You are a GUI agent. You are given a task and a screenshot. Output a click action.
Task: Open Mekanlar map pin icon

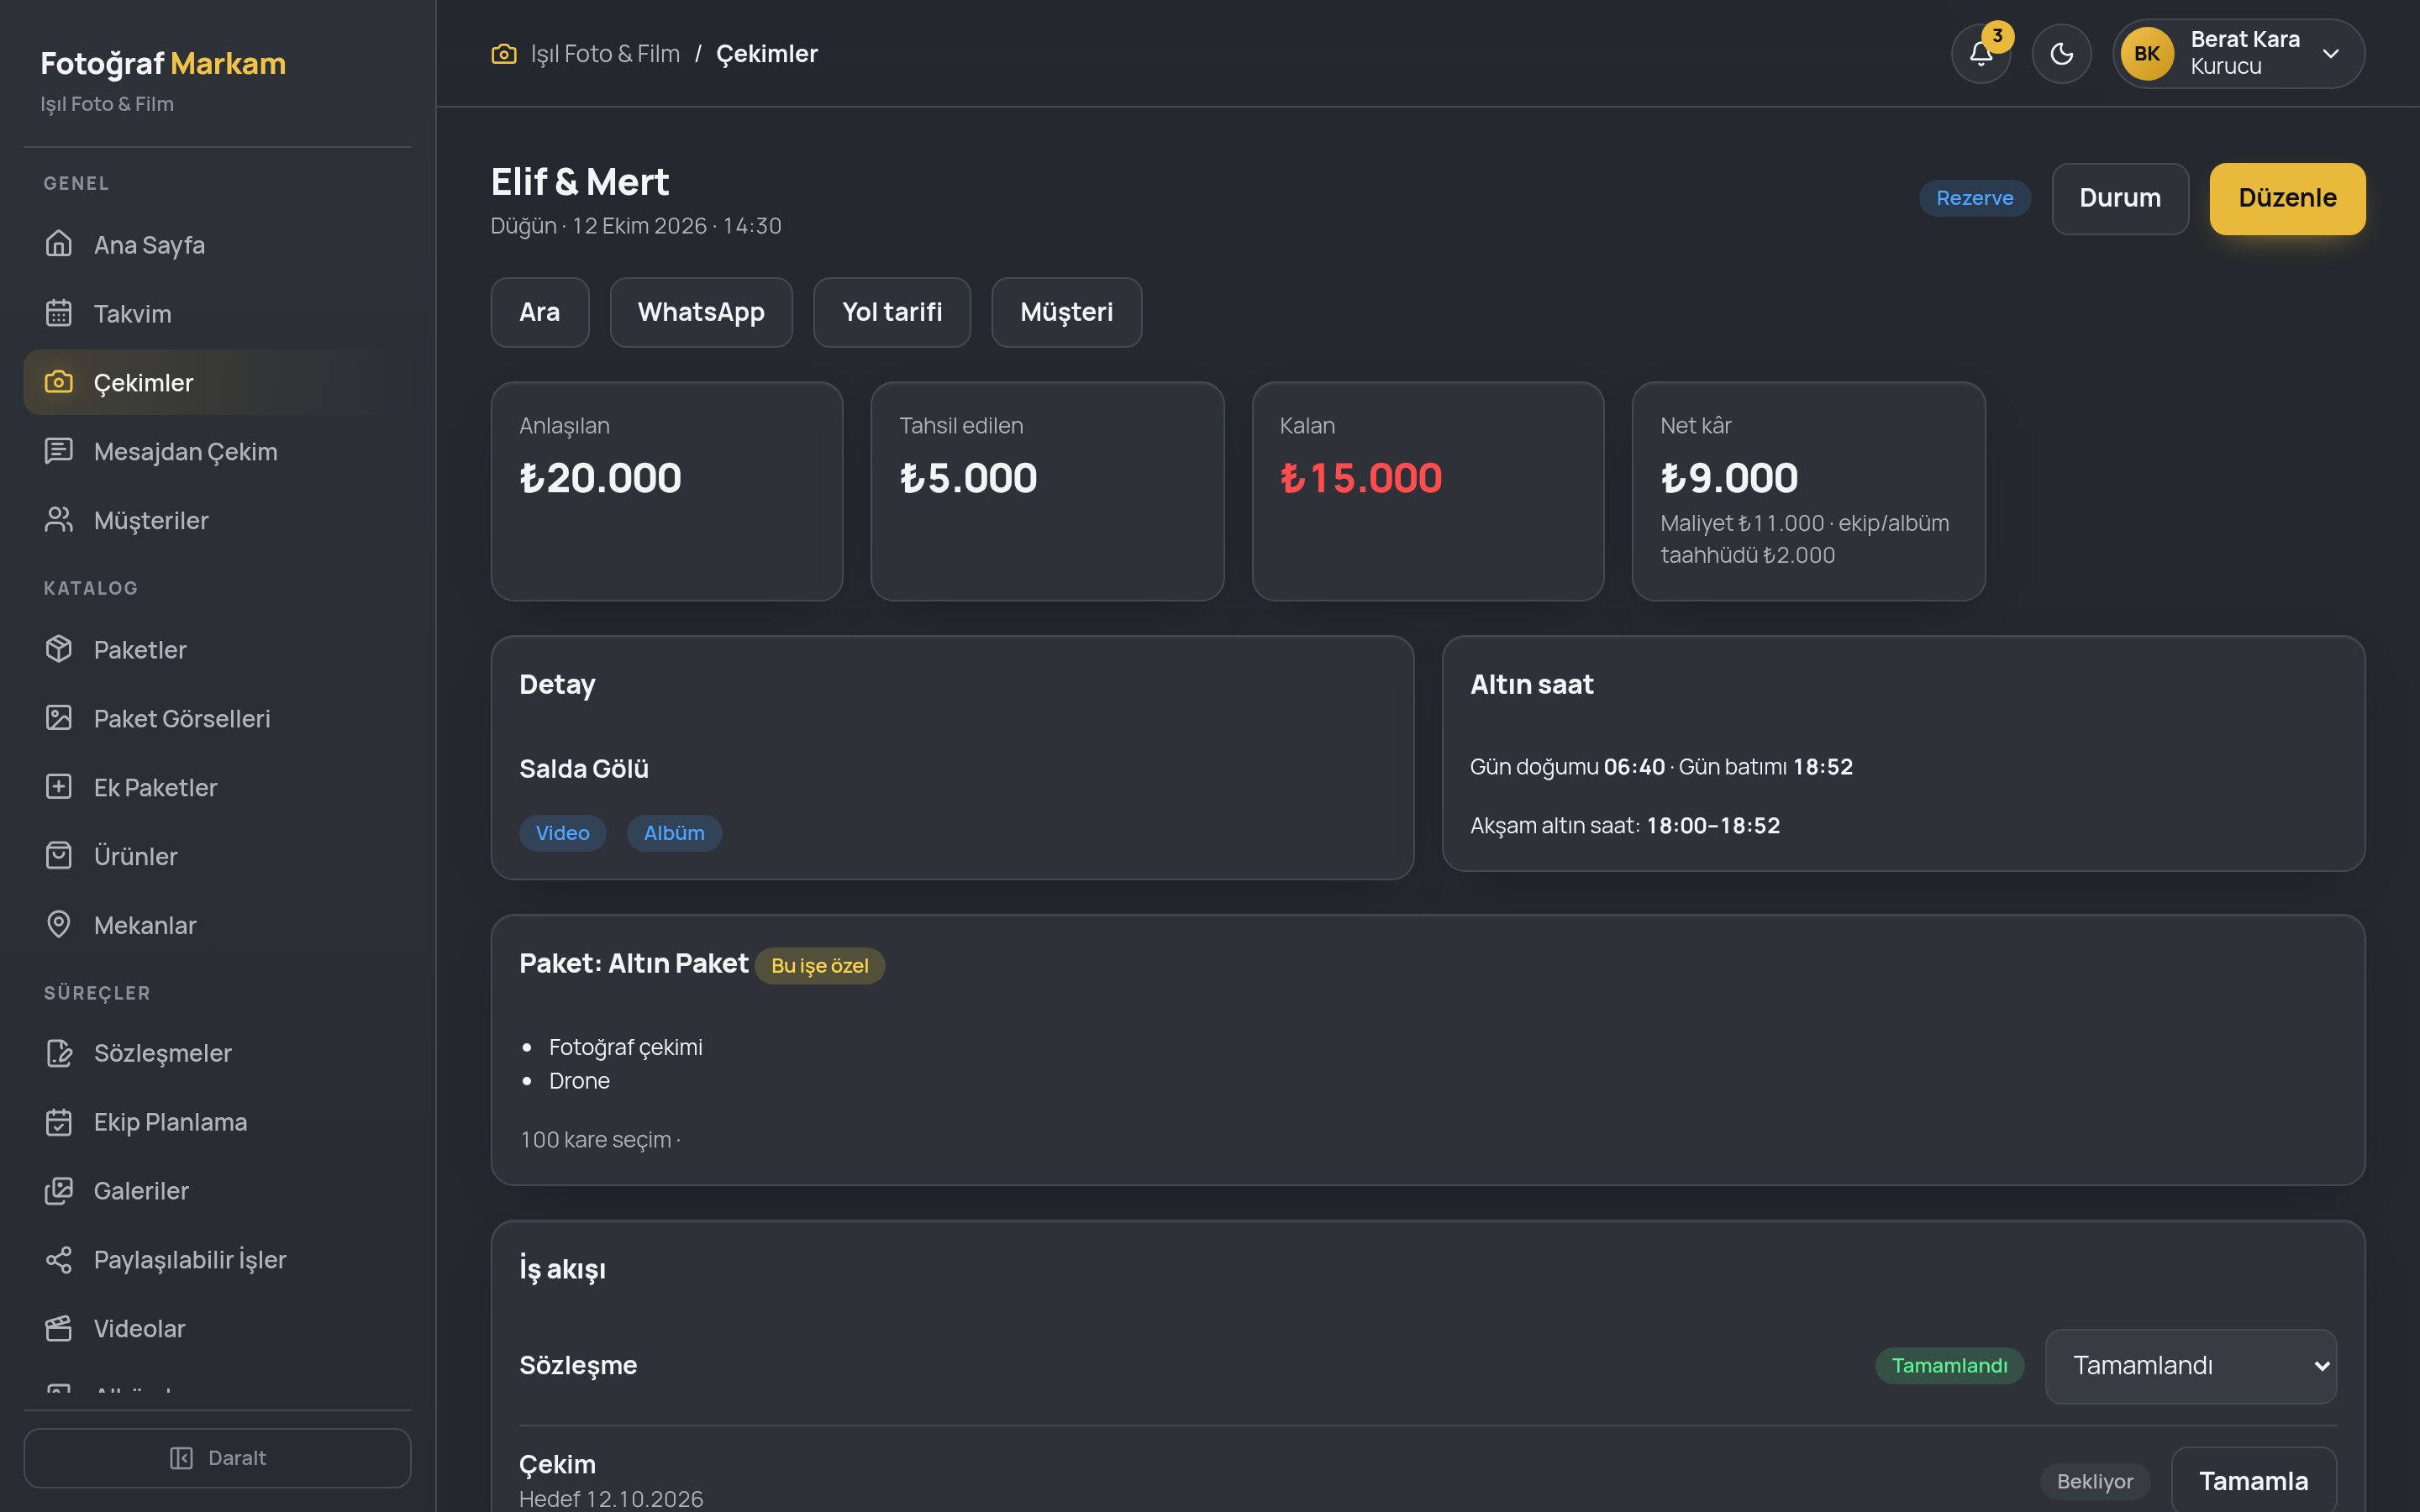point(59,925)
